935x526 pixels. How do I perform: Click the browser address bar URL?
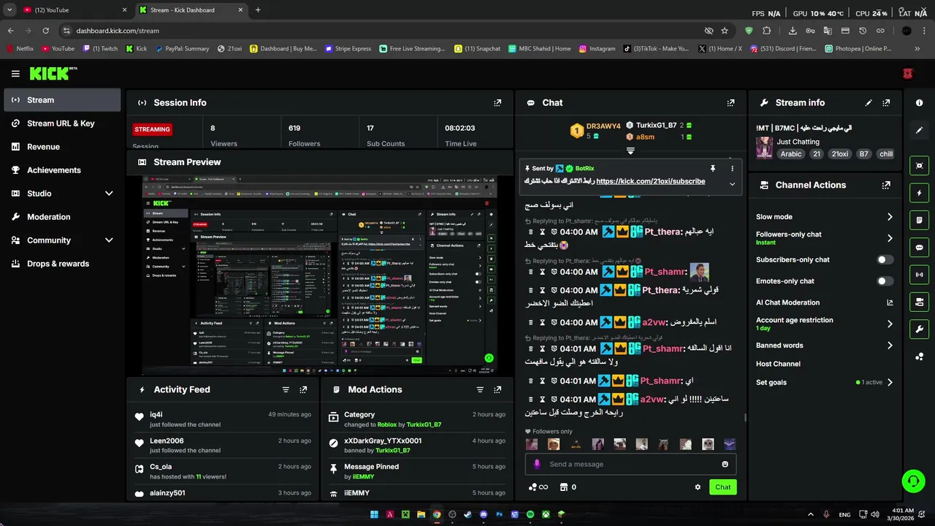click(118, 31)
